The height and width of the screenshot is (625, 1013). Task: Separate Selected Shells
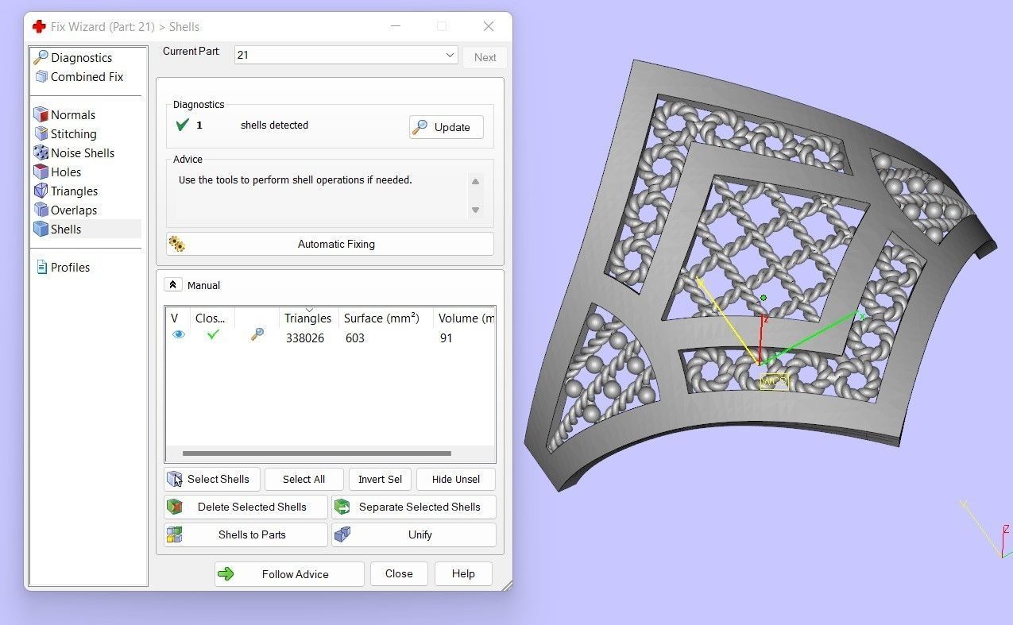pyautogui.click(x=414, y=507)
